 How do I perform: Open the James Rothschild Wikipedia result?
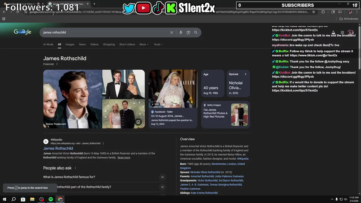pos(58,148)
